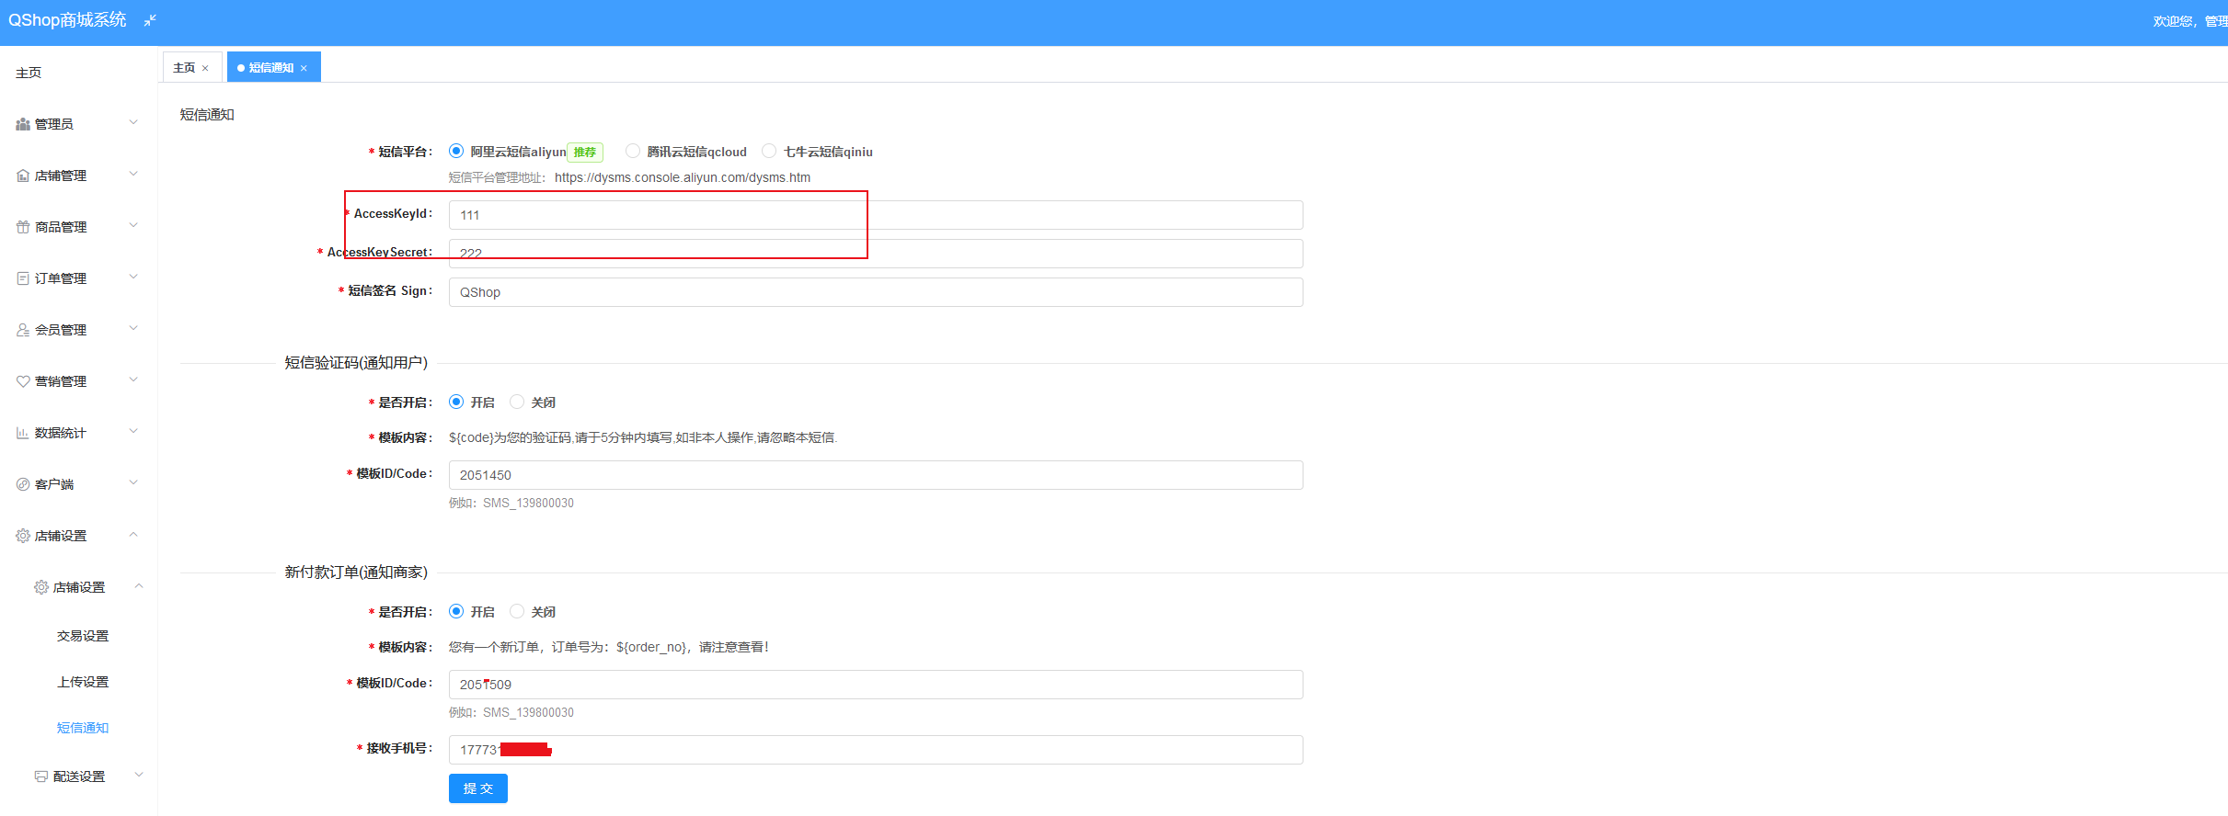Viewport: 2228px width, 816px height.
Task: Open 上传设置 in the sidebar
Action: tap(83, 682)
